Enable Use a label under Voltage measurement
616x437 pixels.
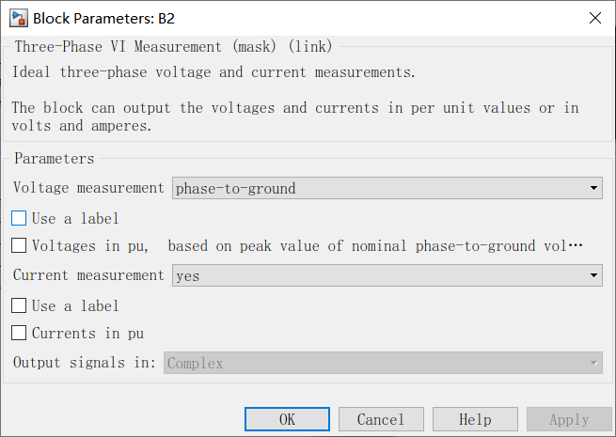pos(19,218)
